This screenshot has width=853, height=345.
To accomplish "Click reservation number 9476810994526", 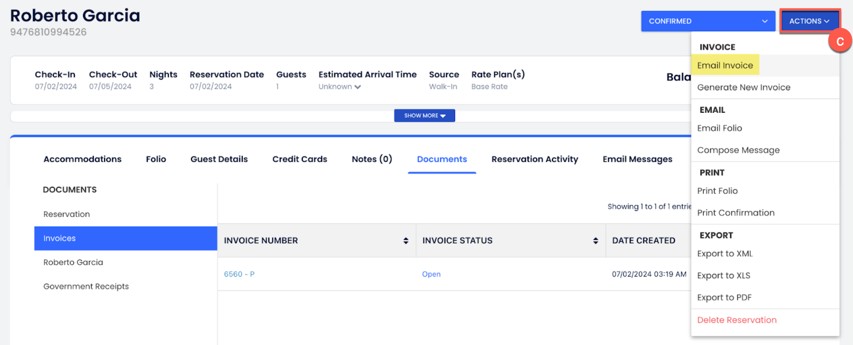I will (x=48, y=32).
